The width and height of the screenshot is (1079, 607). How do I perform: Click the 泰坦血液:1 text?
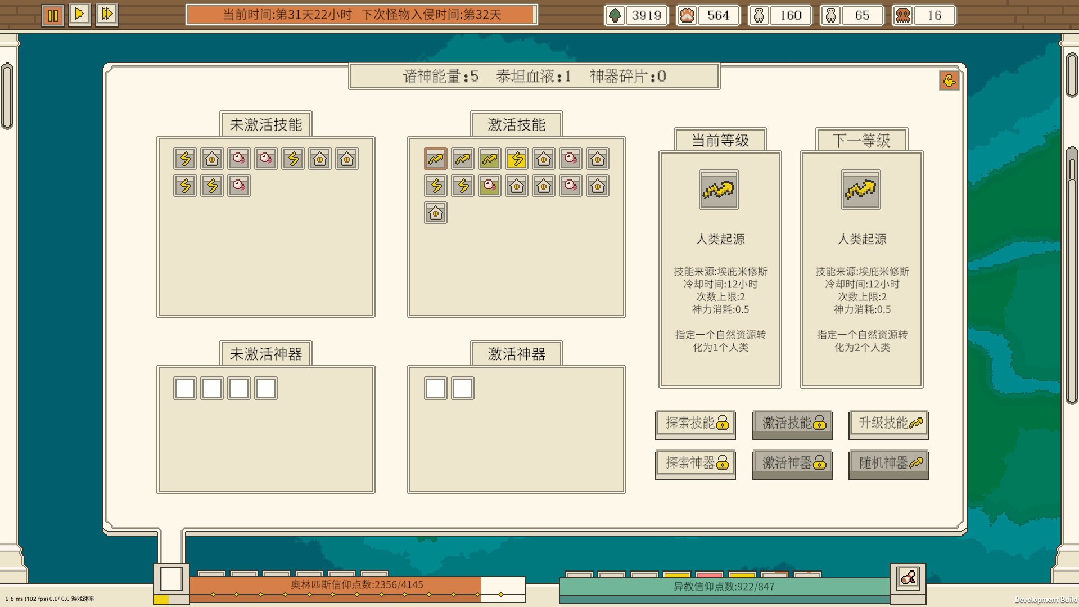(534, 77)
